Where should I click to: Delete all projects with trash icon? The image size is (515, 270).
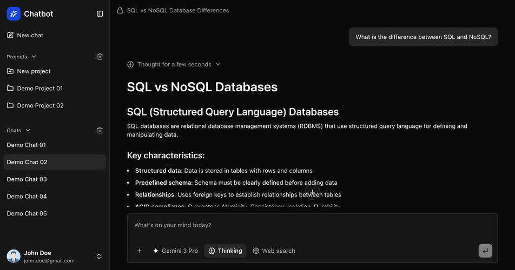pyautogui.click(x=100, y=57)
